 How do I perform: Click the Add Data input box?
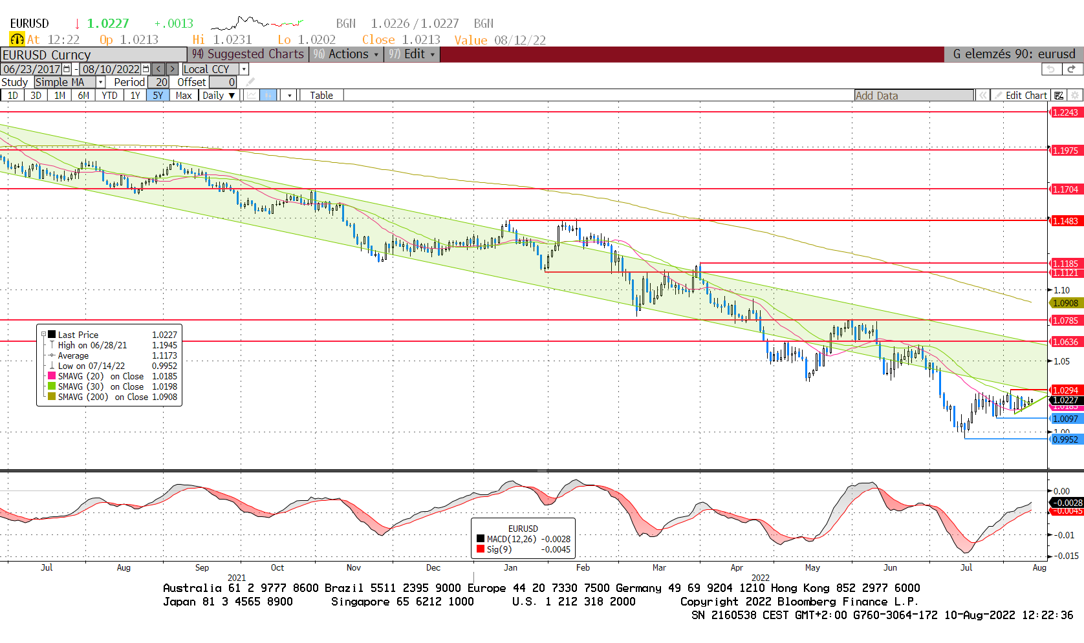pos(914,96)
